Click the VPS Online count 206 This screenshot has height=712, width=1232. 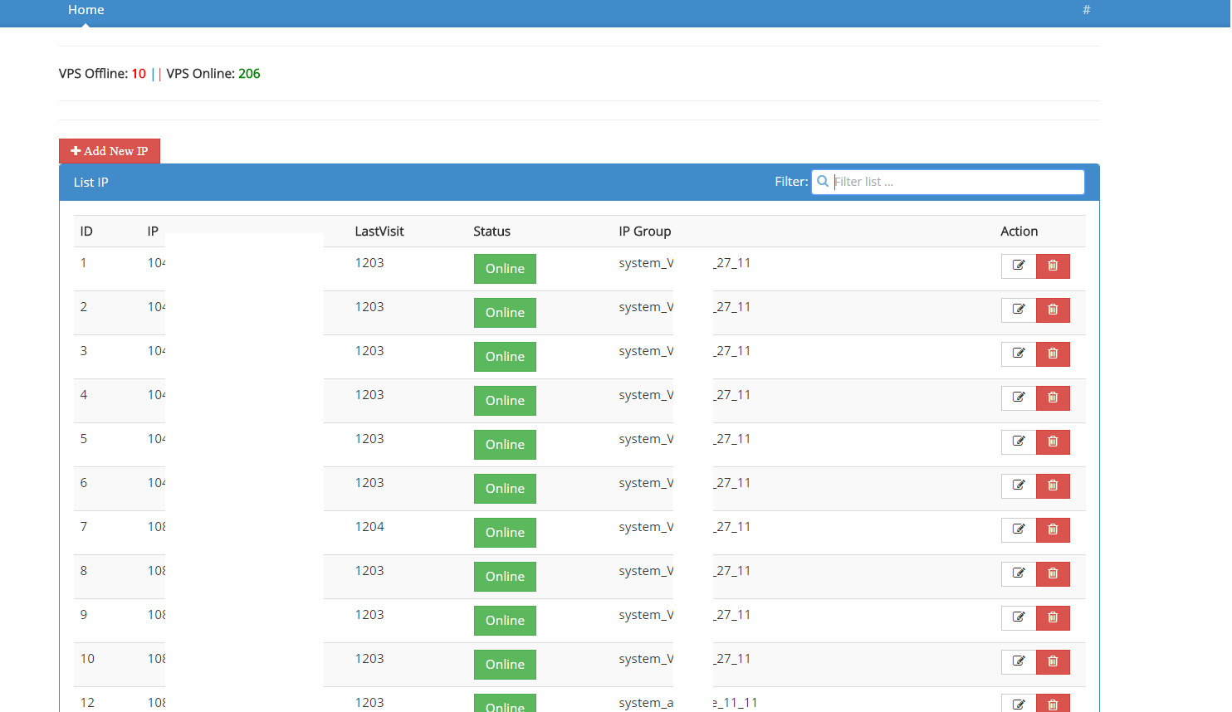tap(249, 74)
